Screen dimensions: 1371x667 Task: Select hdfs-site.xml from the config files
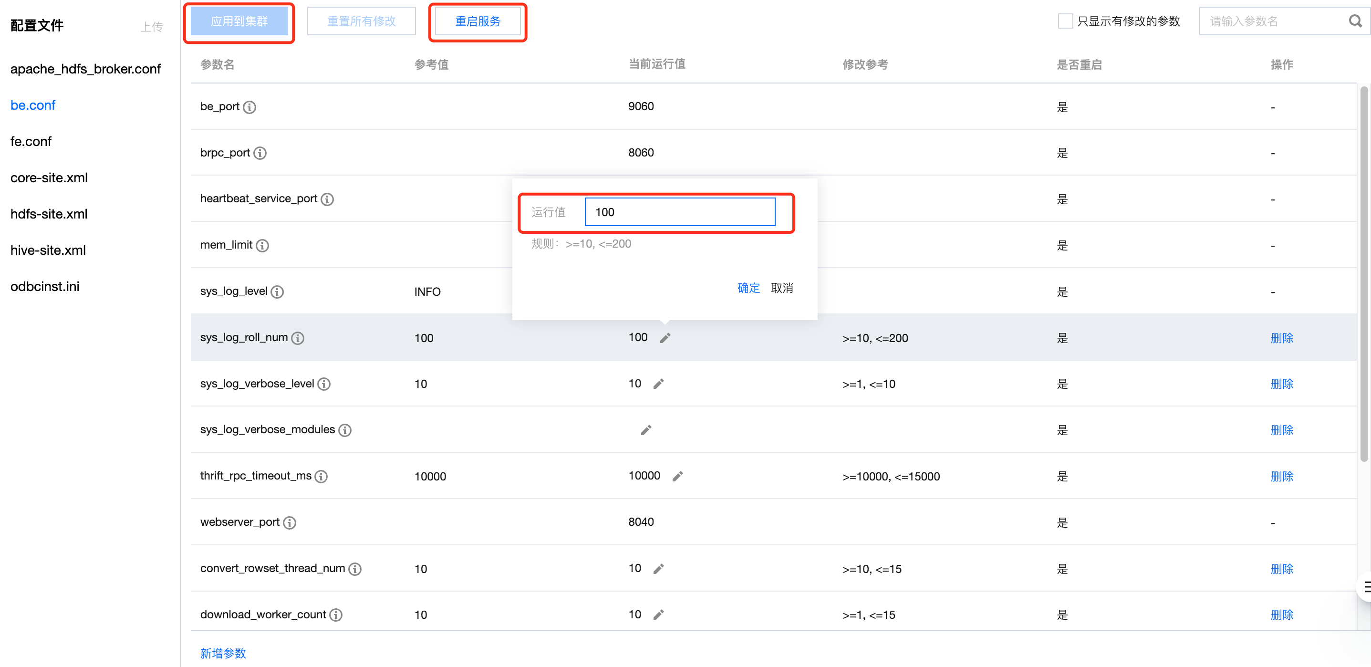(49, 214)
